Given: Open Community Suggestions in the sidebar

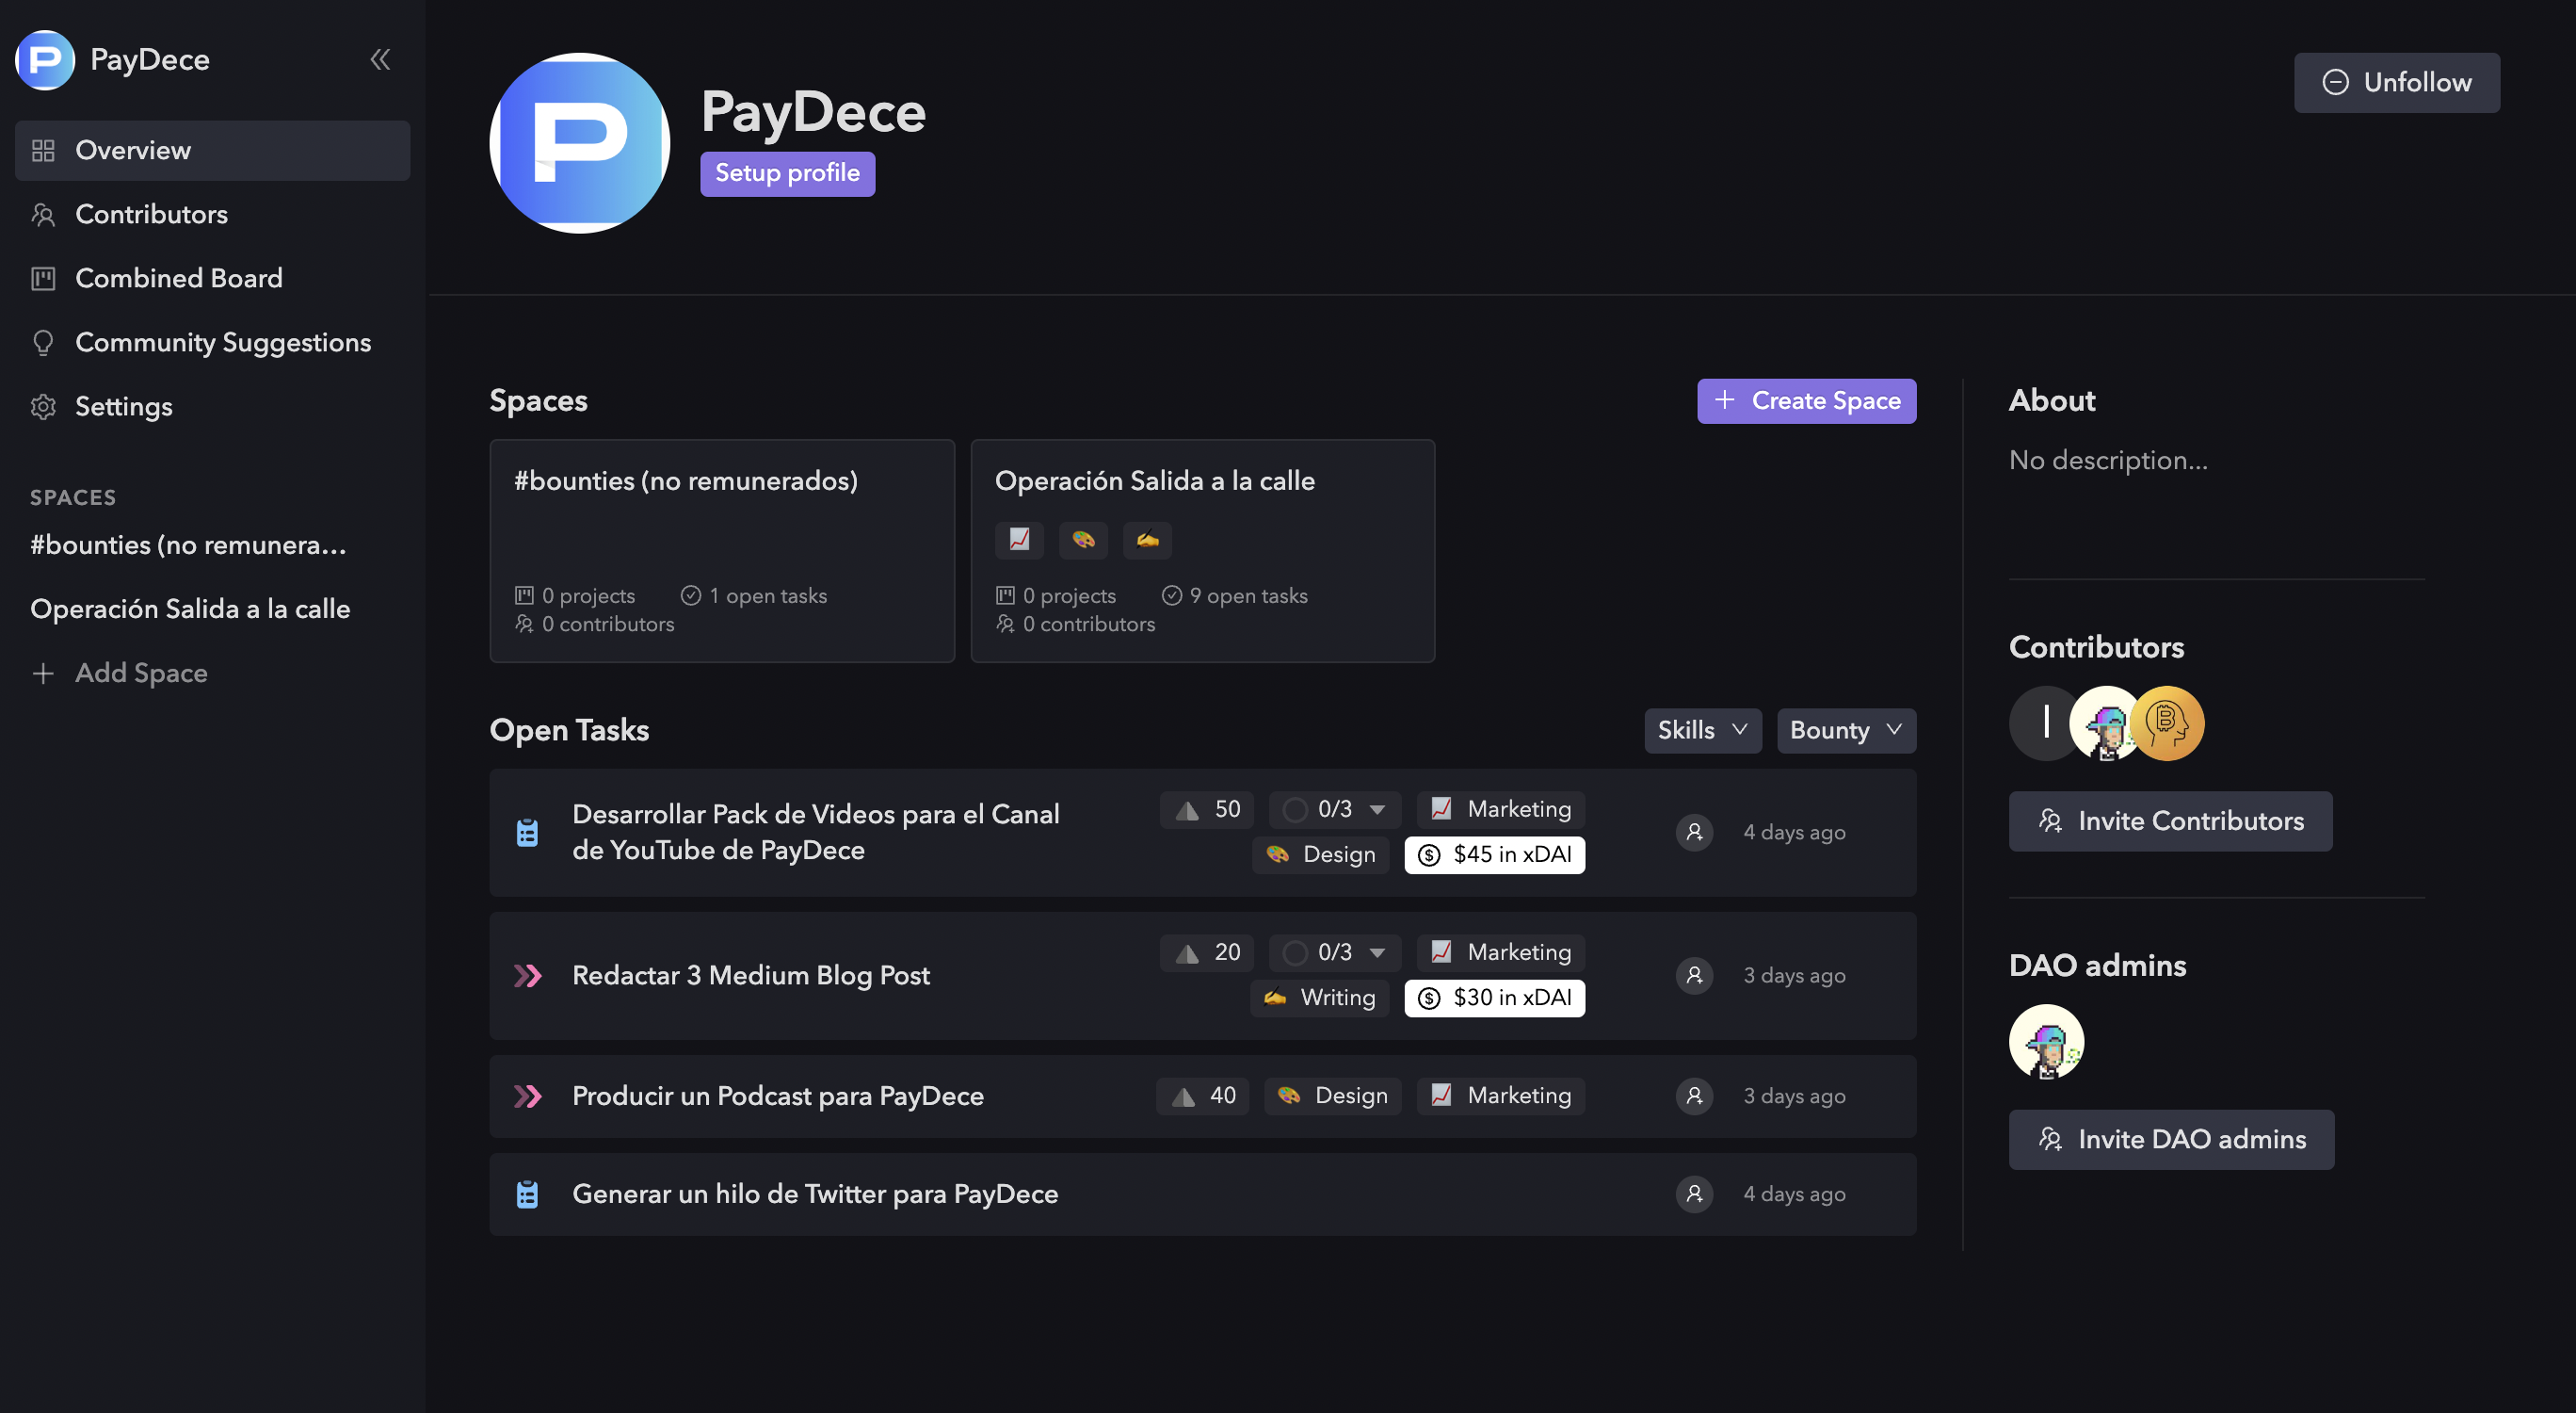Looking at the screenshot, I should 212,342.
